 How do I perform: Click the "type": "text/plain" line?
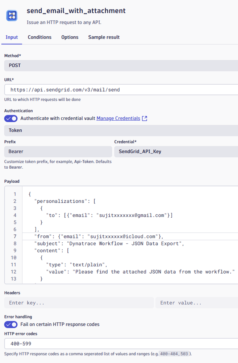[77, 265]
